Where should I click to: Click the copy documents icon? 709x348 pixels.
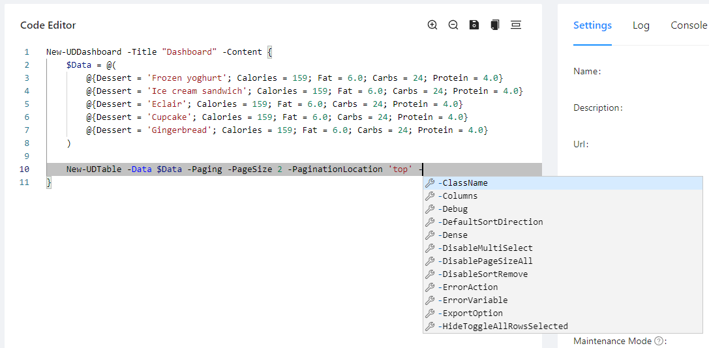click(495, 25)
